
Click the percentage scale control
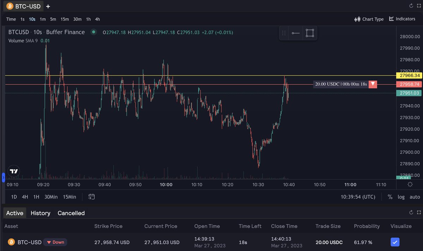click(390, 197)
